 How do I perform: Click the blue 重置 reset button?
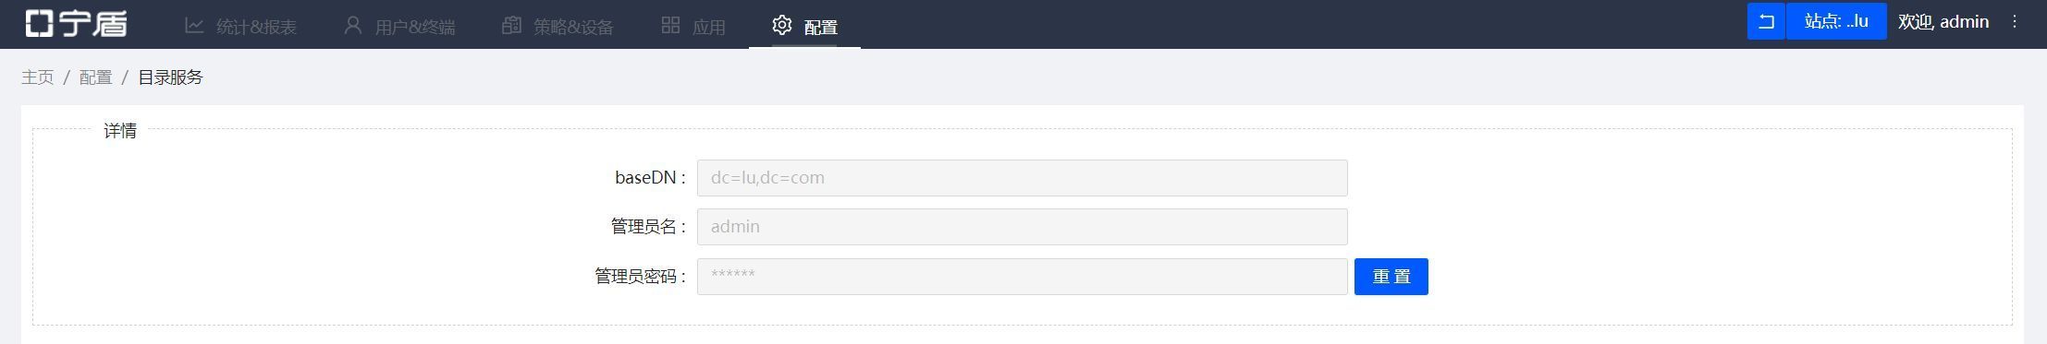(1391, 277)
